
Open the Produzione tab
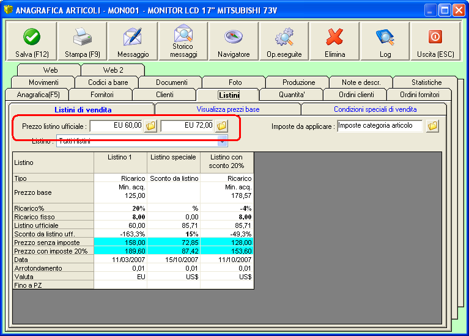[298, 82]
